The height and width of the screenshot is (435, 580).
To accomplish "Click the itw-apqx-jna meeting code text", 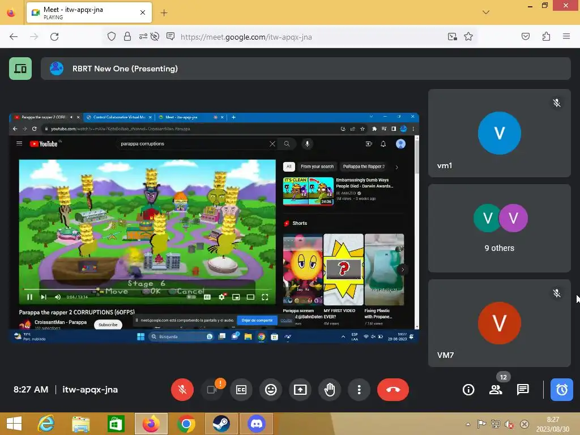I will pyautogui.click(x=90, y=390).
